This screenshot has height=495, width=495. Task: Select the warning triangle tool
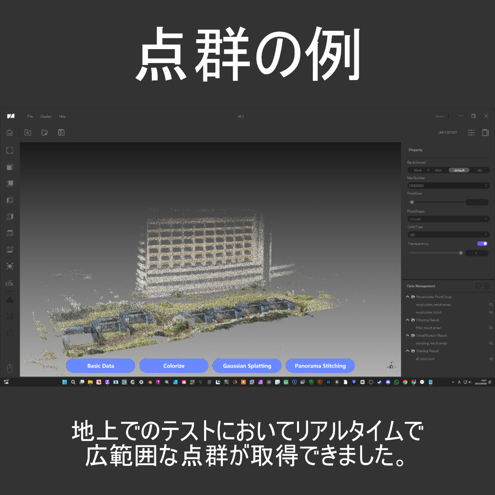[x=10, y=300]
